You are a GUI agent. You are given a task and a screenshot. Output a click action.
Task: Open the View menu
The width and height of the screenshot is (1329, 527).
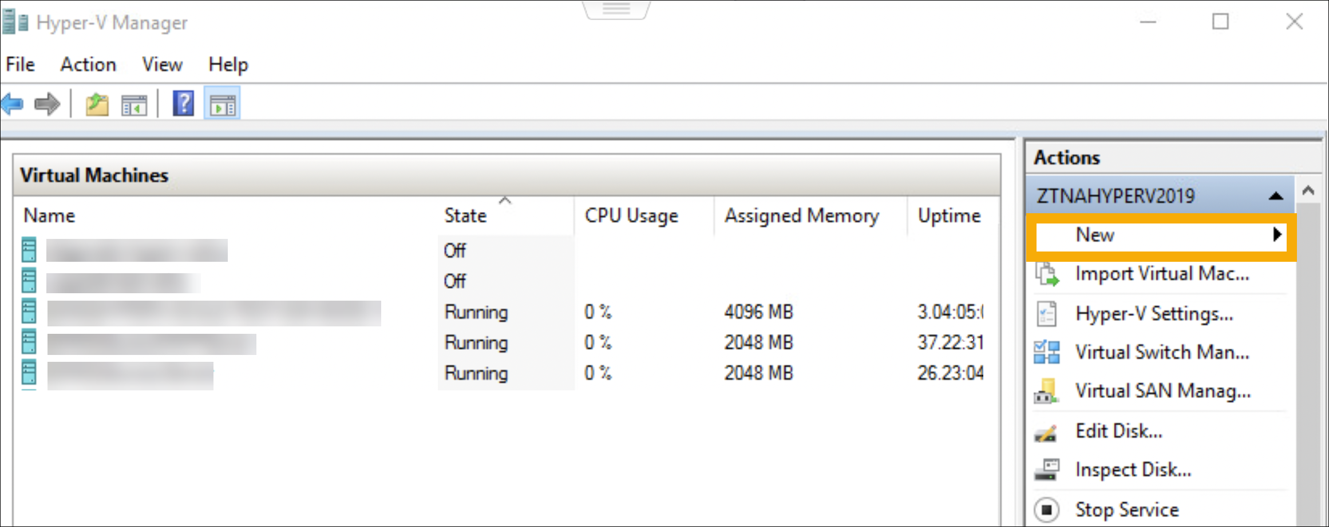click(x=162, y=65)
